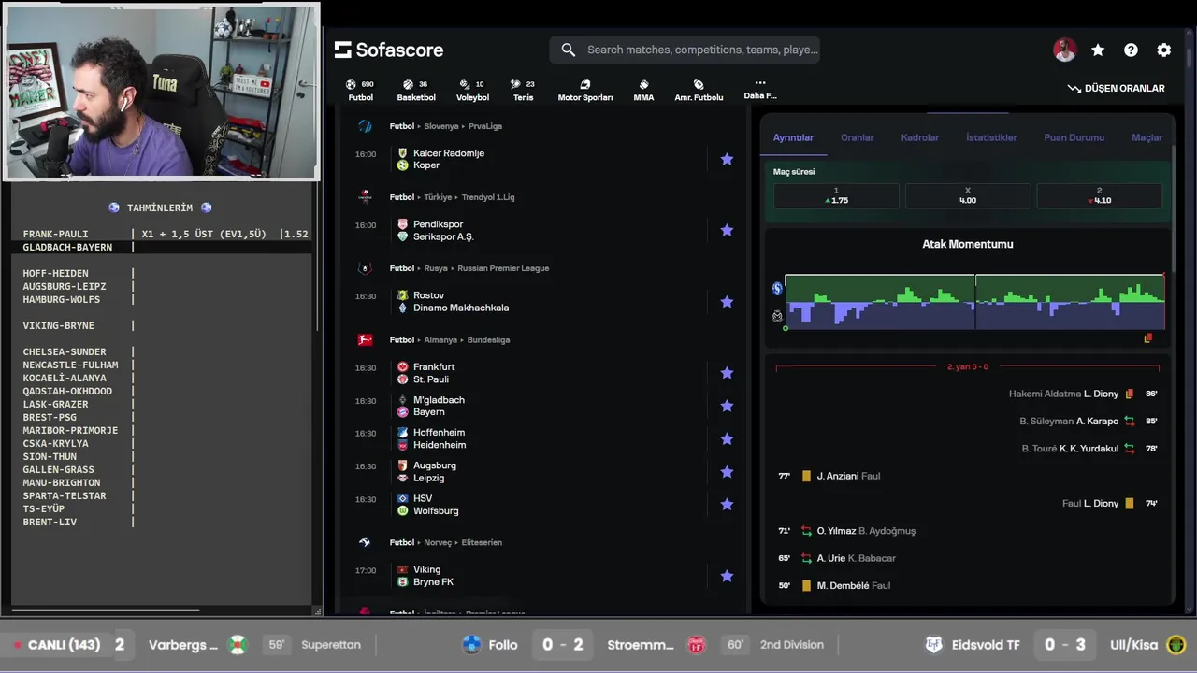Open the help question mark icon
Image resolution: width=1197 pixels, height=673 pixels.
pyautogui.click(x=1131, y=50)
